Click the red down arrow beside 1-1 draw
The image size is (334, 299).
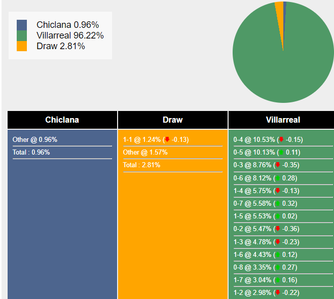(x=167, y=140)
